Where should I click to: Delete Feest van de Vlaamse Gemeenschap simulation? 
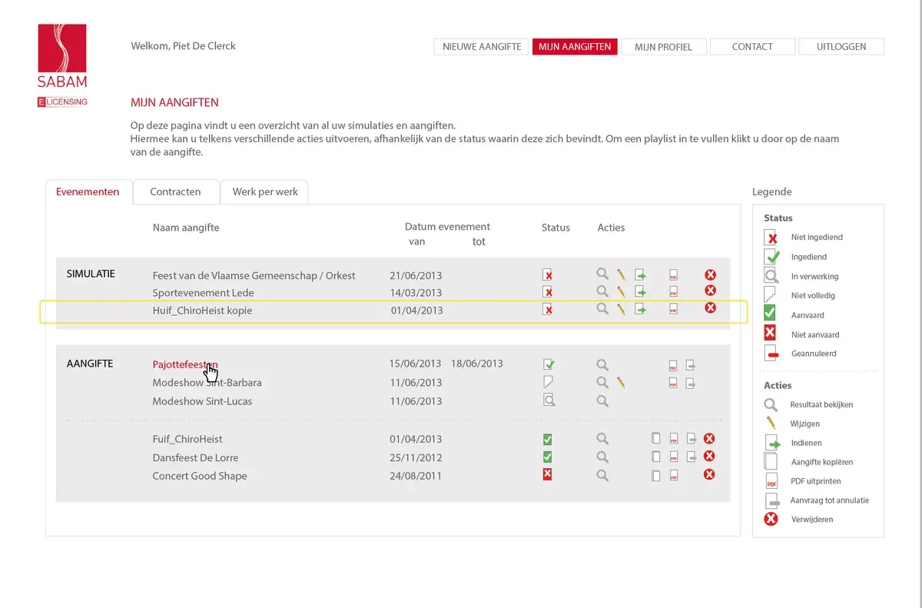tap(710, 274)
